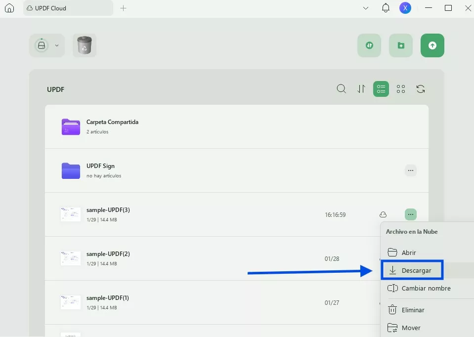Open a new tab with plus

[x=123, y=8]
